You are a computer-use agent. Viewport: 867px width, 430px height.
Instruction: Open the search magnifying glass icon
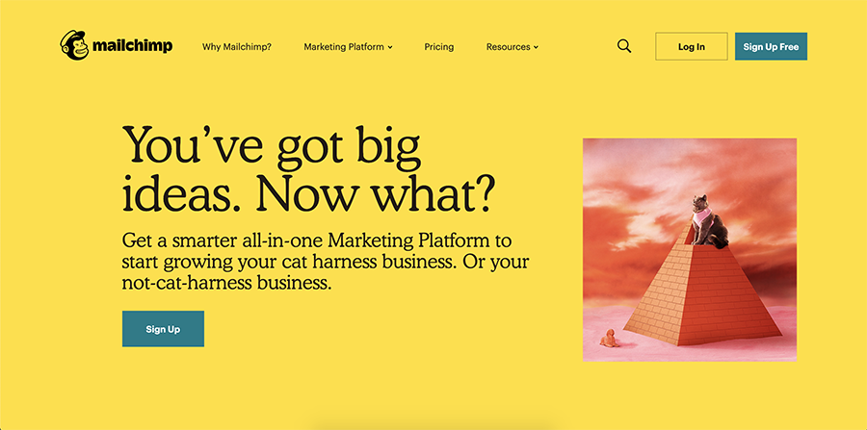click(x=624, y=46)
